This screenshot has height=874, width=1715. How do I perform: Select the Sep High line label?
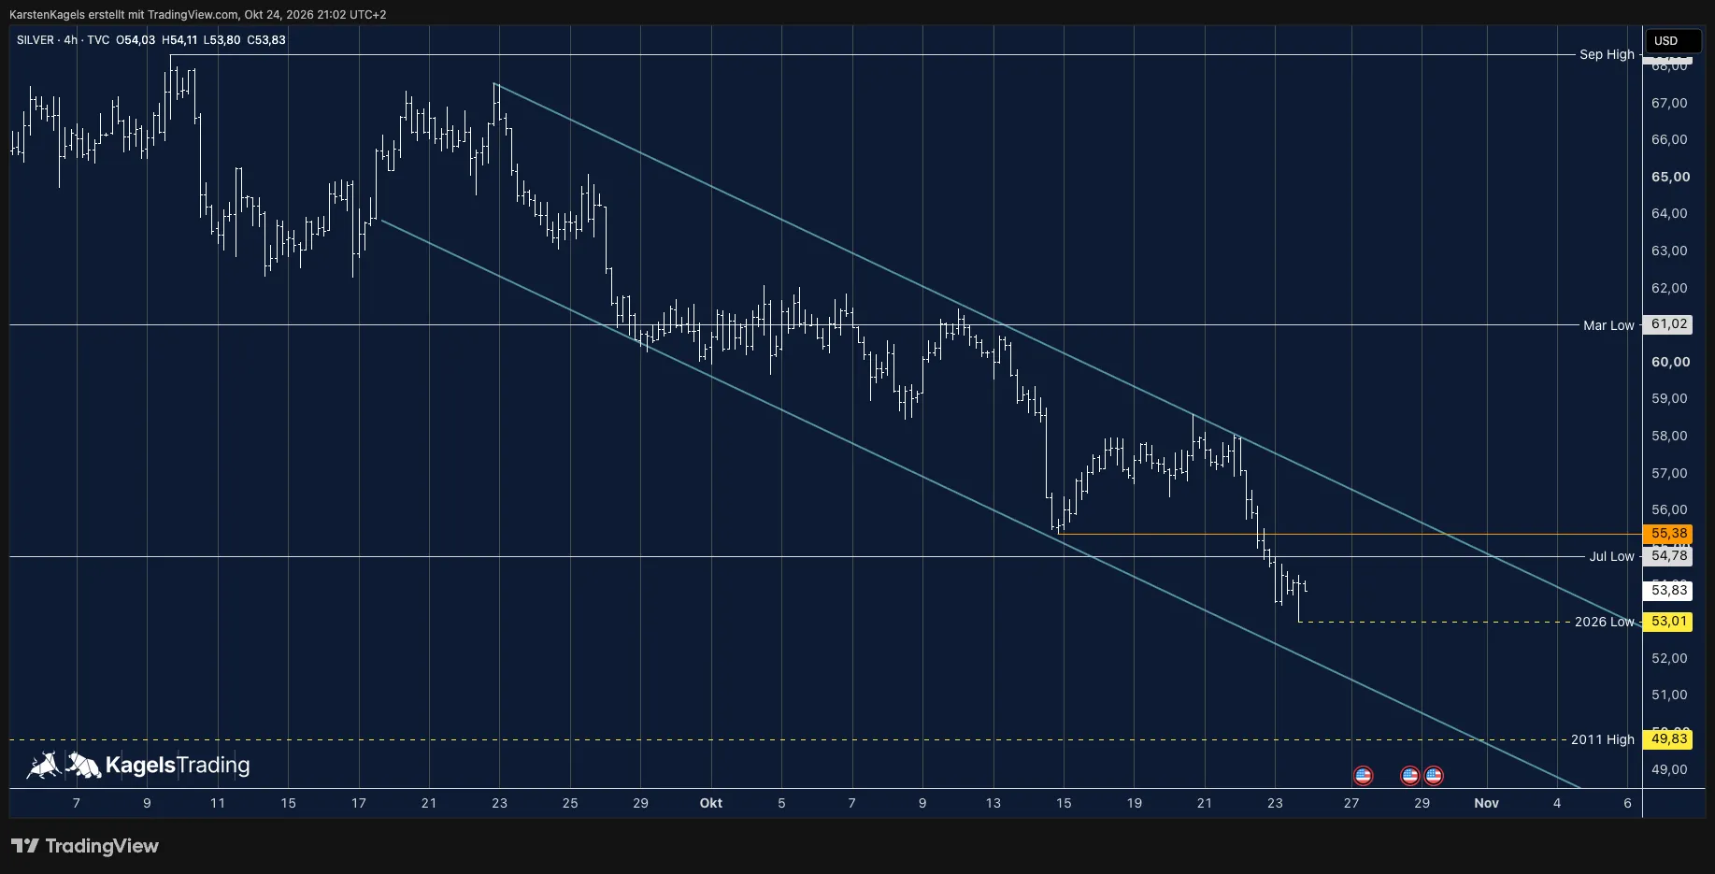pos(1607,54)
